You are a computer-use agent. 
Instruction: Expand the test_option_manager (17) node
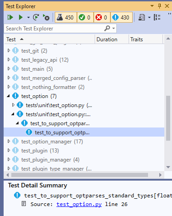(9, 141)
